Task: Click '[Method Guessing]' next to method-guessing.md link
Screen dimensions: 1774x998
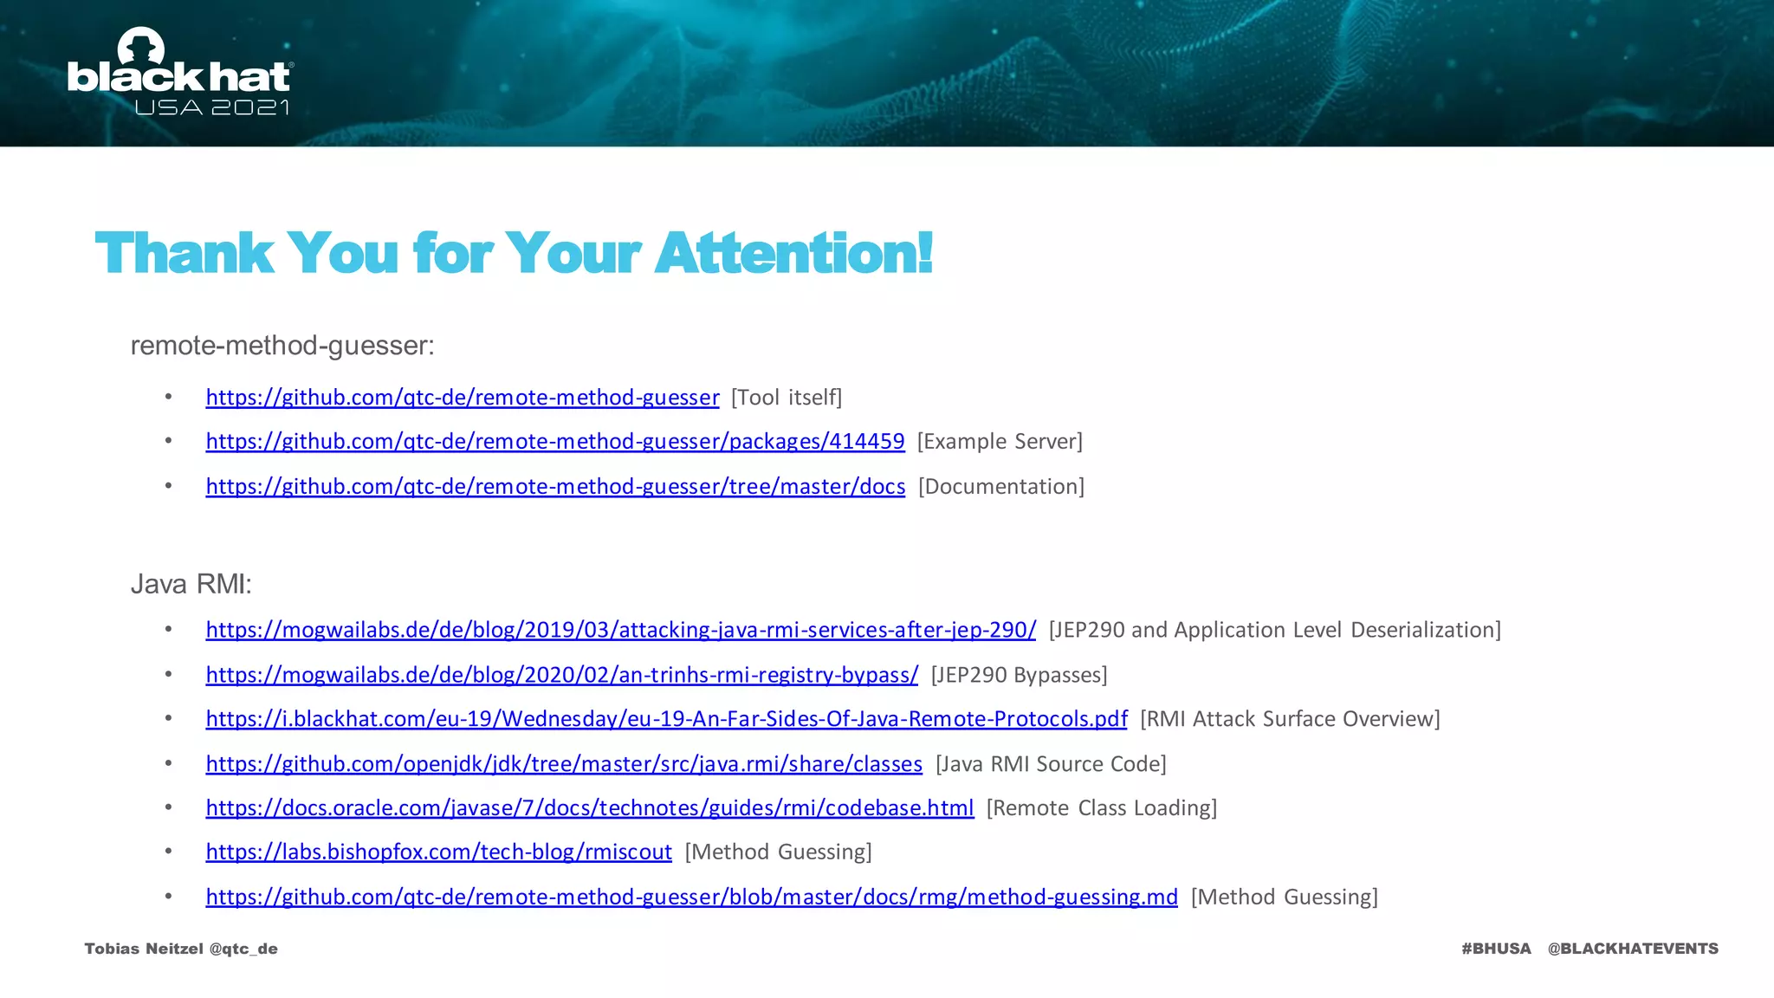Action: pyautogui.click(x=1285, y=898)
